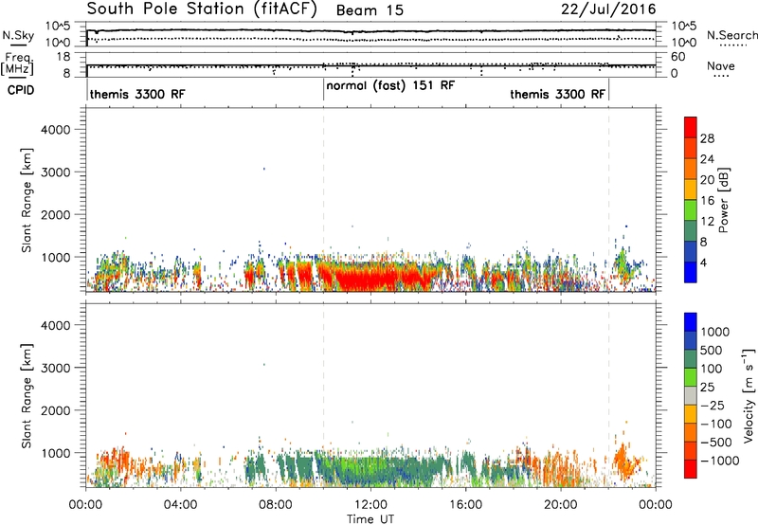Click the '−1000' Velocity colorbar label
758x525 pixels.
coord(719,461)
